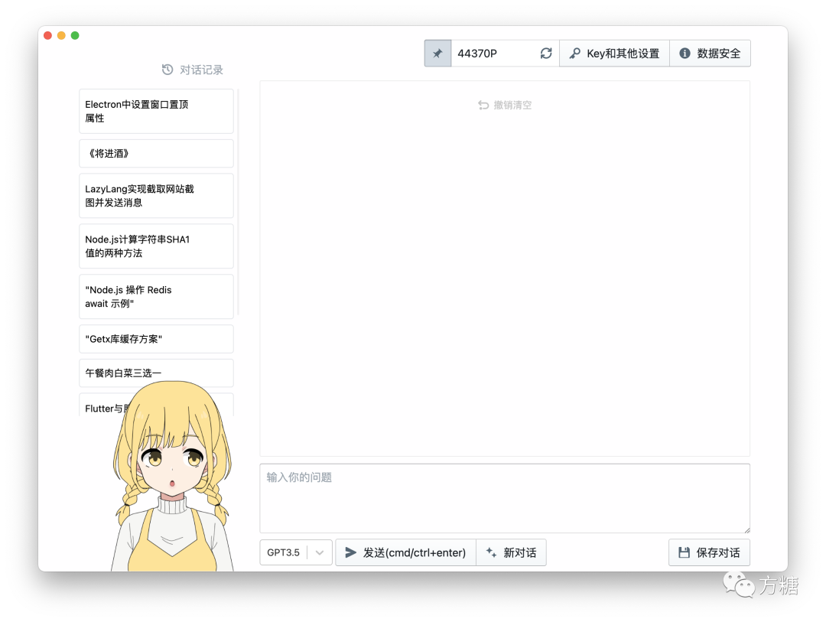Open the GPT3.5 model dropdown

(x=295, y=552)
